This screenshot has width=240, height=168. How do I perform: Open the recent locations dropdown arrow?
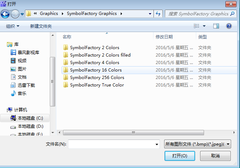coord(22,14)
